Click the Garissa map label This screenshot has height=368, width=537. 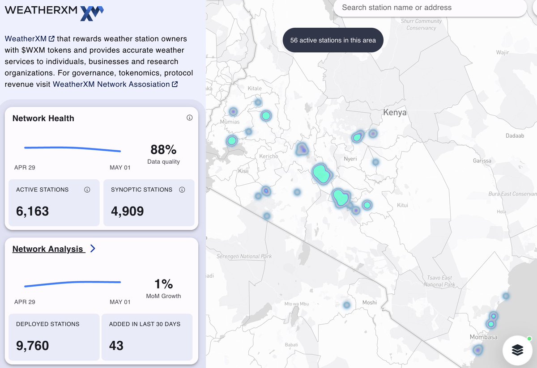pos(482,161)
